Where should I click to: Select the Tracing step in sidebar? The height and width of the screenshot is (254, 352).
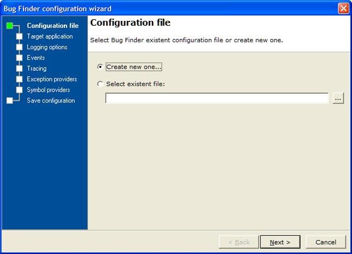coord(36,69)
